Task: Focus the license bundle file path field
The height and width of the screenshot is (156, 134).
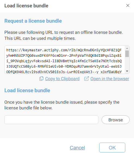Action: 51,120
